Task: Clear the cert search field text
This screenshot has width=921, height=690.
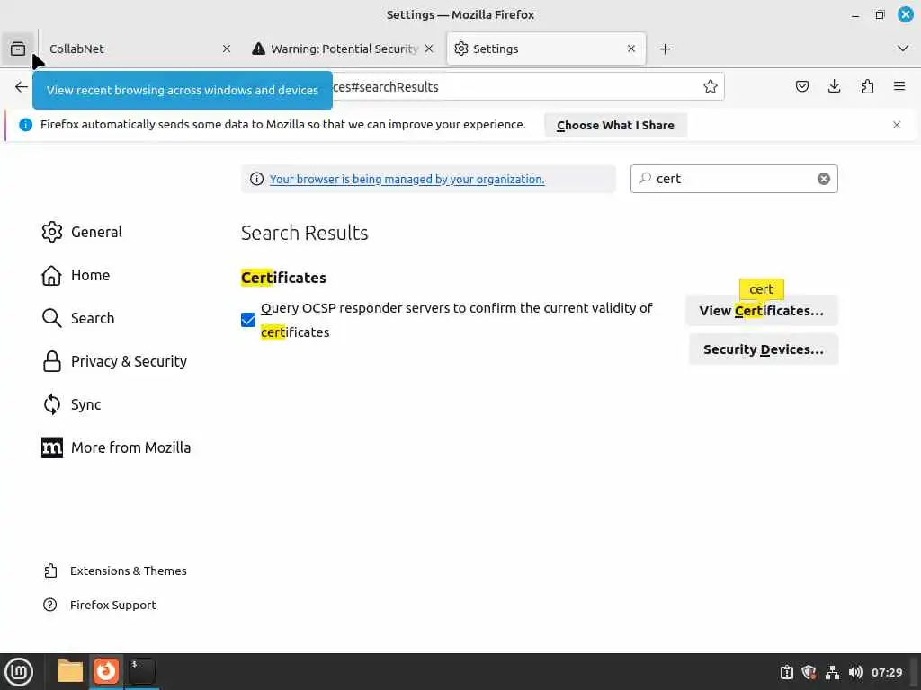Action: point(824,179)
